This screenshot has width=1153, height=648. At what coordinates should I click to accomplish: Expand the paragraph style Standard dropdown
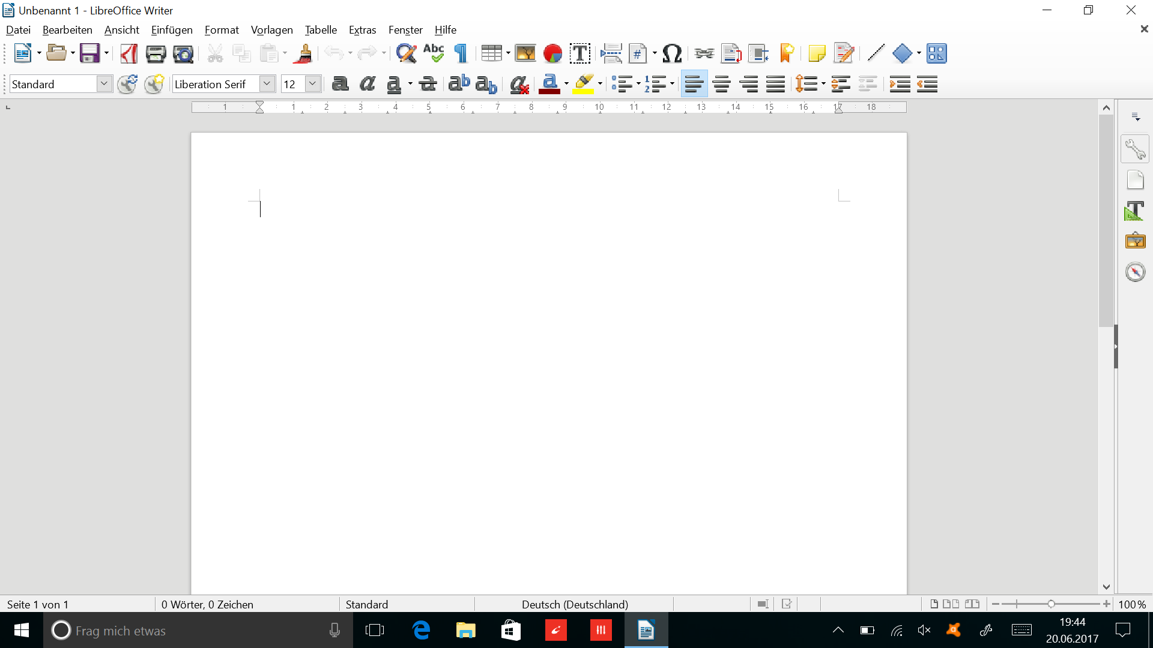pos(104,84)
